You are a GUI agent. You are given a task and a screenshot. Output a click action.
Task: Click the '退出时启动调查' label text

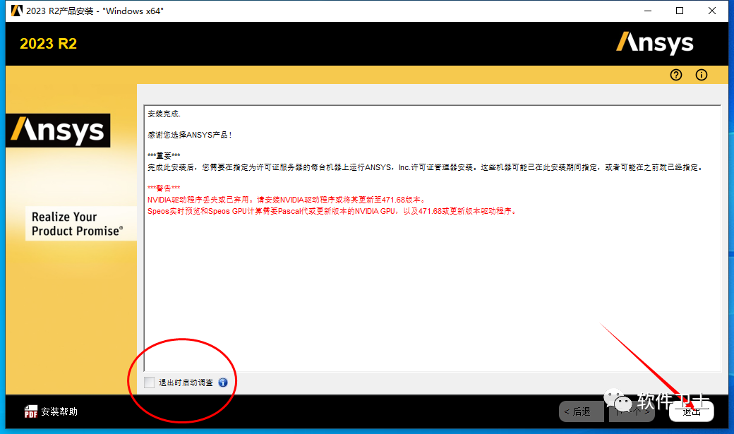click(186, 382)
